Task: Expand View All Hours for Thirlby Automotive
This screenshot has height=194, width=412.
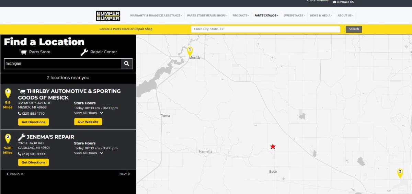Action: tap(89, 113)
